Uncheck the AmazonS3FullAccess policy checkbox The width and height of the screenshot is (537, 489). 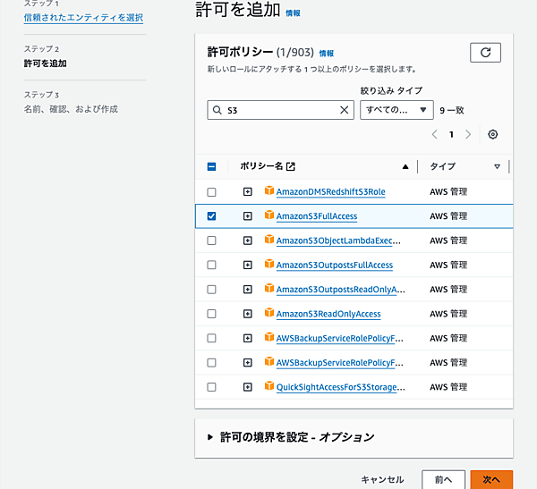(x=211, y=216)
